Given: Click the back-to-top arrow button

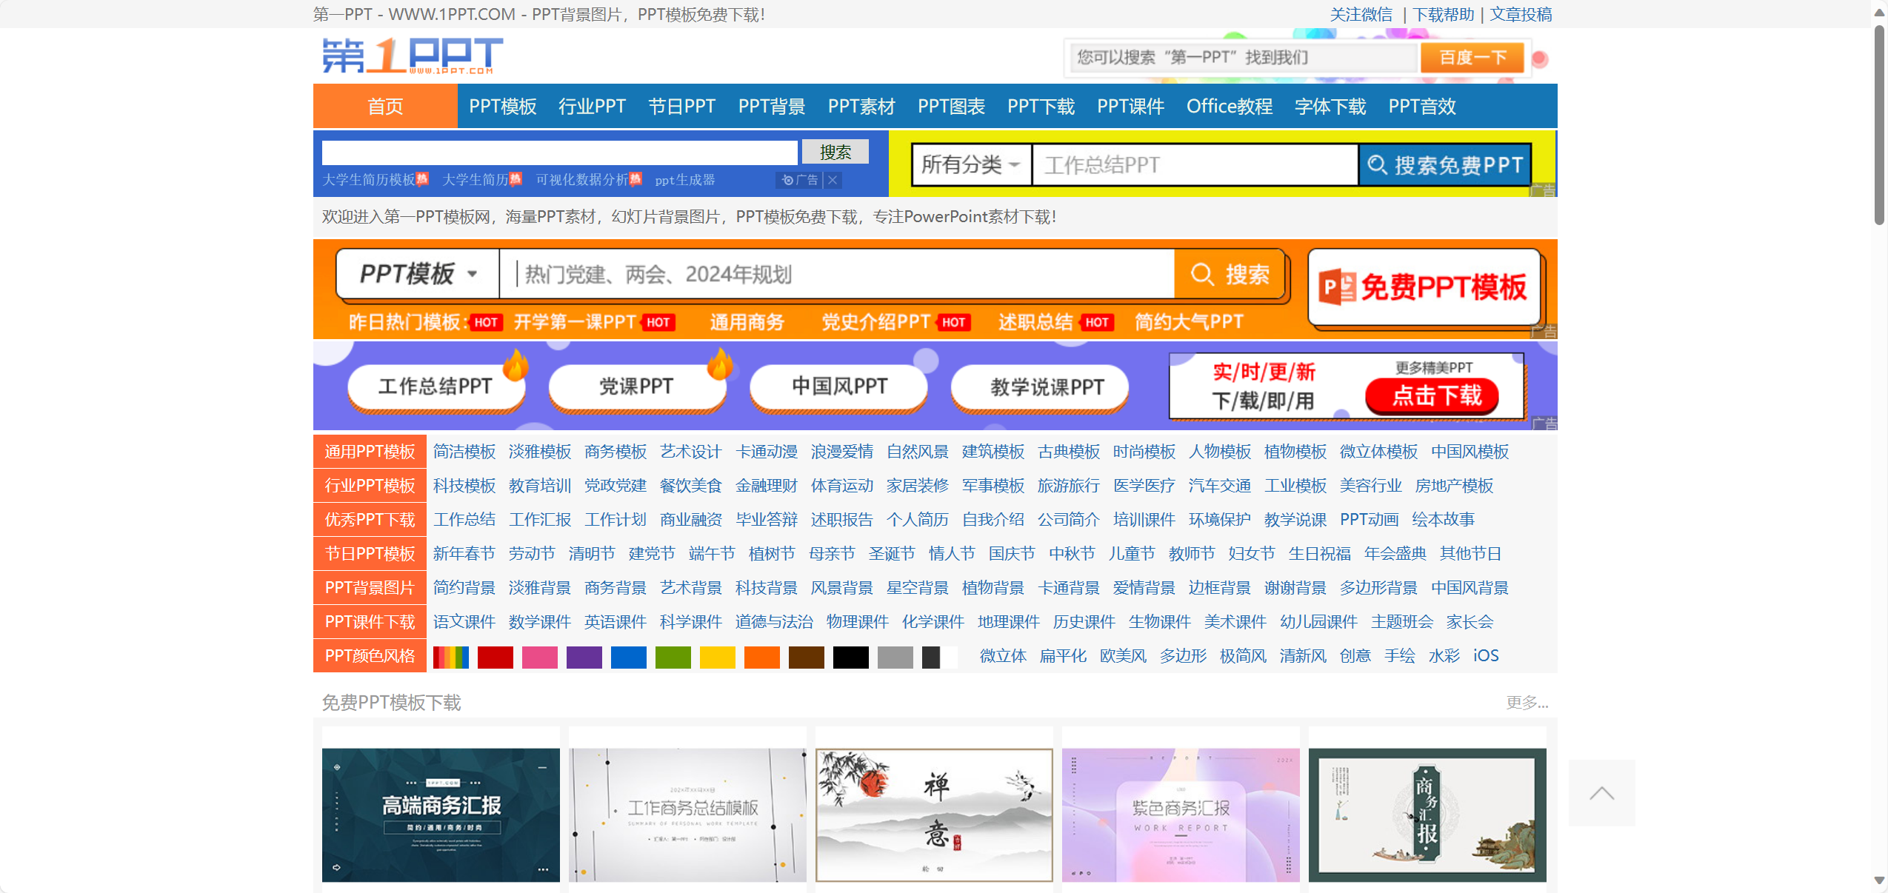Looking at the screenshot, I should click(1601, 793).
